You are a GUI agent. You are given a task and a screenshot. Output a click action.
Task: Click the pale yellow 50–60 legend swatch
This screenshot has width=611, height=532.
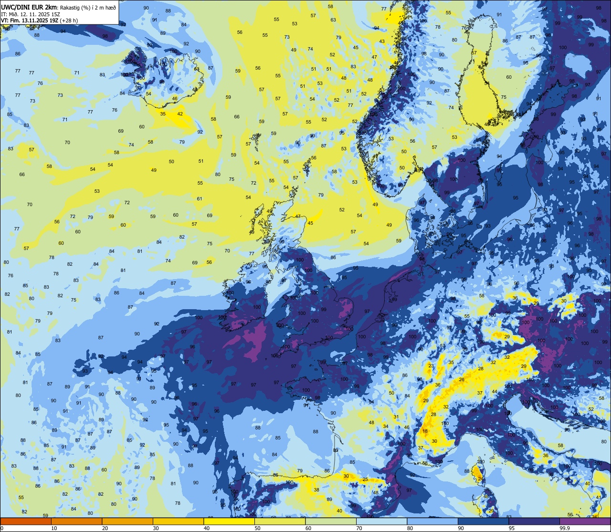pos(280,521)
